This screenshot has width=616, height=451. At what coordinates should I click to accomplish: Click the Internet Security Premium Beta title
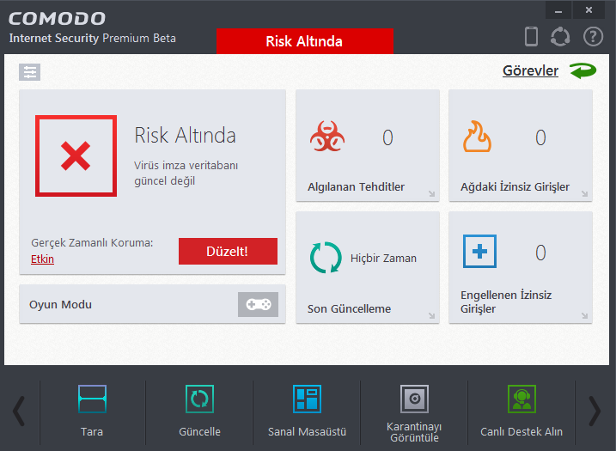coord(92,38)
